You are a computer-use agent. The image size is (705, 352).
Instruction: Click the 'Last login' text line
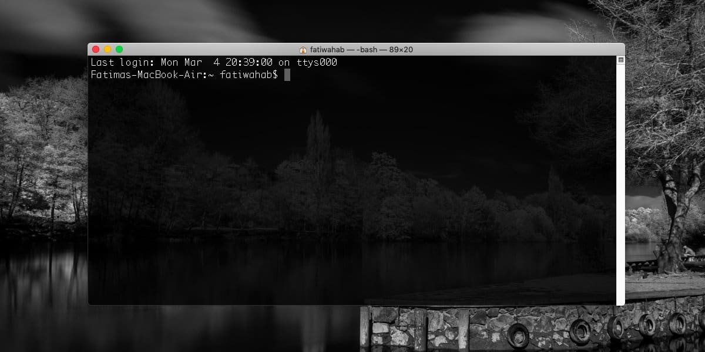214,62
